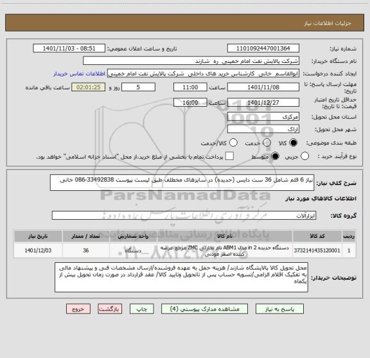Click the delivery city field اراک
The height and width of the screenshot is (358, 370).
263,129
